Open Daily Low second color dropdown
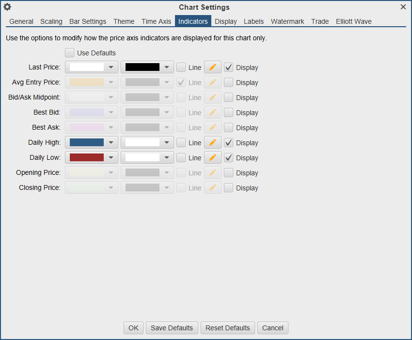The height and width of the screenshot is (340, 412). point(167,158)
